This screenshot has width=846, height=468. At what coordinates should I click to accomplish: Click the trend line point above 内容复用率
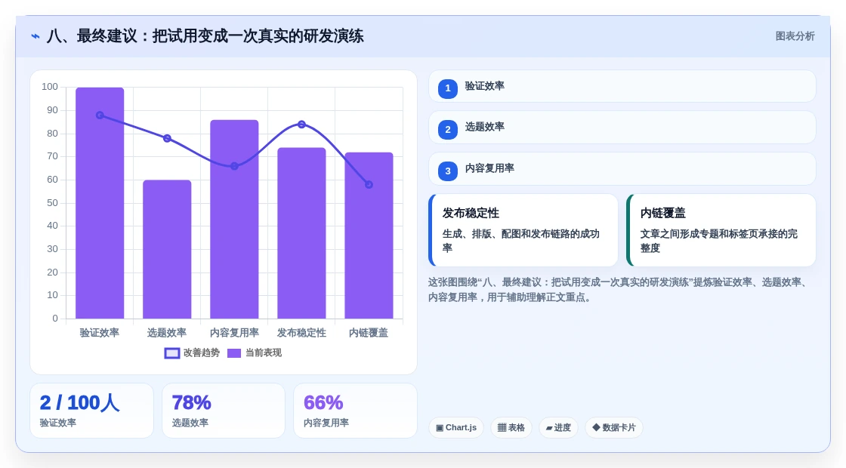tap(234, 166)
